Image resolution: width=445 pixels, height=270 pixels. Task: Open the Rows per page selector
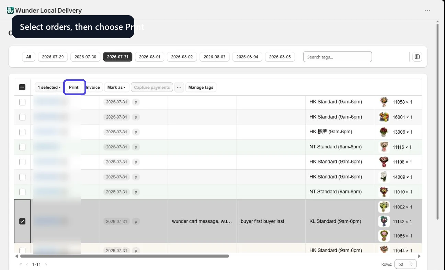click(406, 264)
